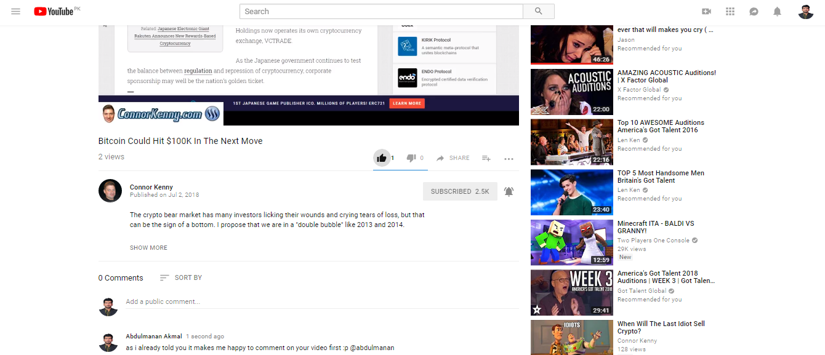
Task: Toggle the like thumbs-up button
Action: pos(382,158)
